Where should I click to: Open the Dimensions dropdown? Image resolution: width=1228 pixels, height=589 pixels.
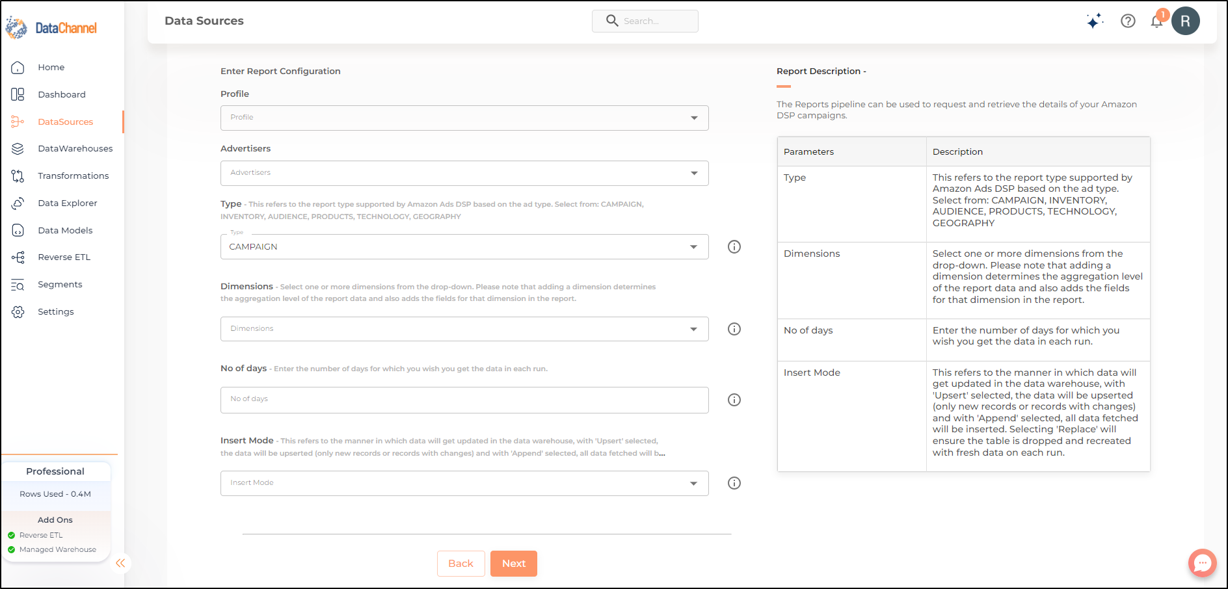pos(464,329)
